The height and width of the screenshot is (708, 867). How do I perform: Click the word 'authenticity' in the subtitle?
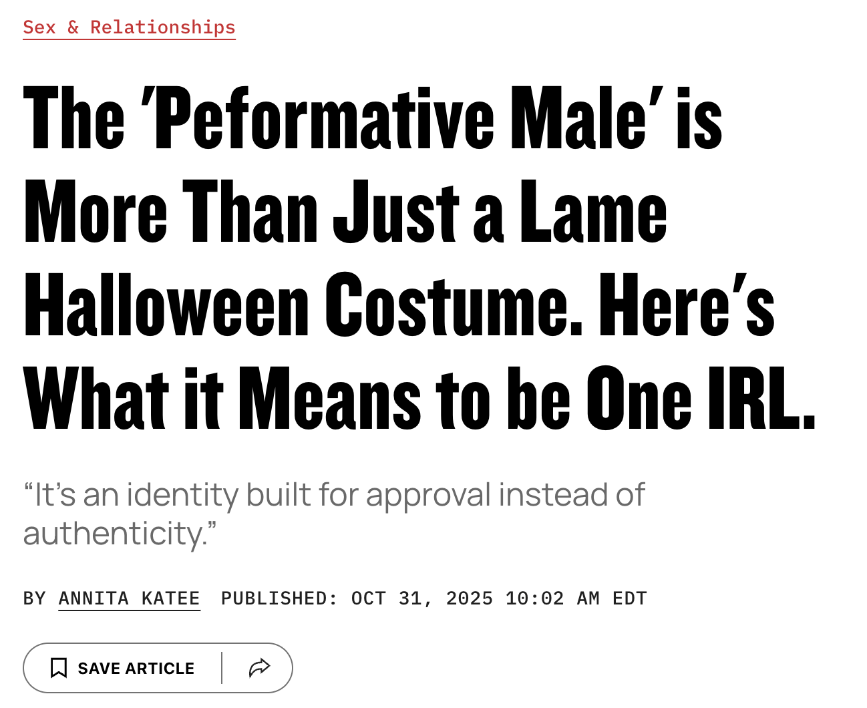point(115,534)
